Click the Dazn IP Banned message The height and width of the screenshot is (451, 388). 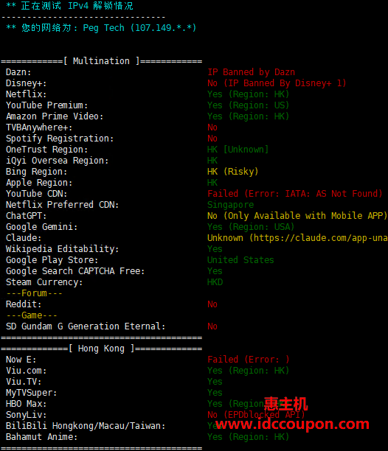(251, 72)
